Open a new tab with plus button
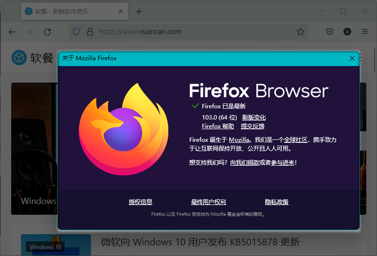377x256 pixels. pos(139,11)
